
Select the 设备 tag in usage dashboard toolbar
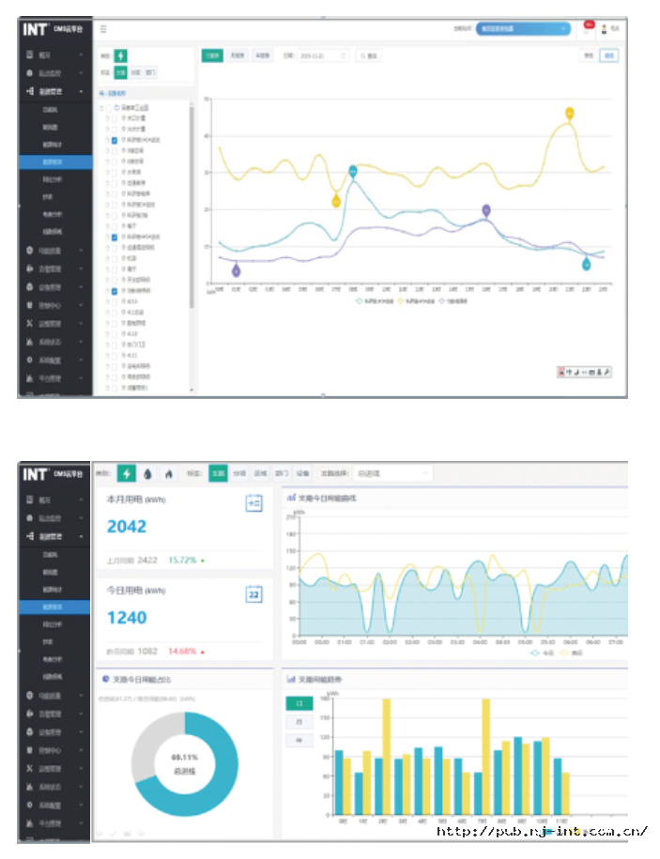(x=302, y=473)
